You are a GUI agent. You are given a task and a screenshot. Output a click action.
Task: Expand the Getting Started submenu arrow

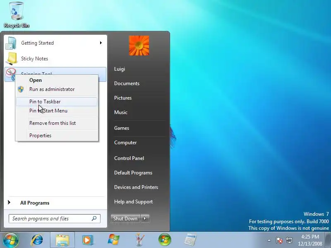tap(101, 43)
